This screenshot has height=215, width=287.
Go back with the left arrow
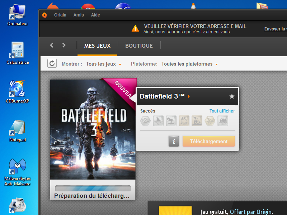[x=52, y=45]
